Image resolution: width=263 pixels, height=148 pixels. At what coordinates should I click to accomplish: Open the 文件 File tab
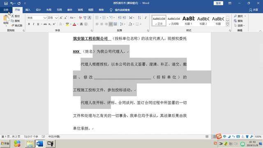pyautogui.click(x=6, y=10)
